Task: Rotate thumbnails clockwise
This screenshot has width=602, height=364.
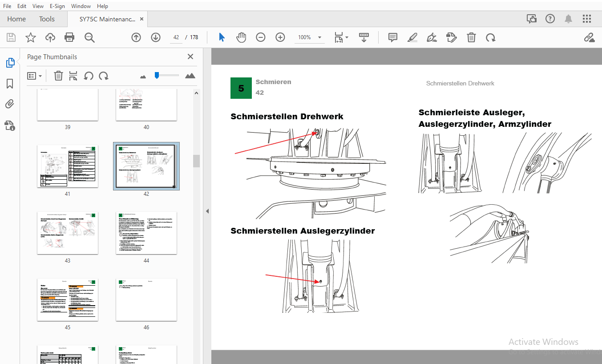Action: pyautogui.click(x=104, y=76)
